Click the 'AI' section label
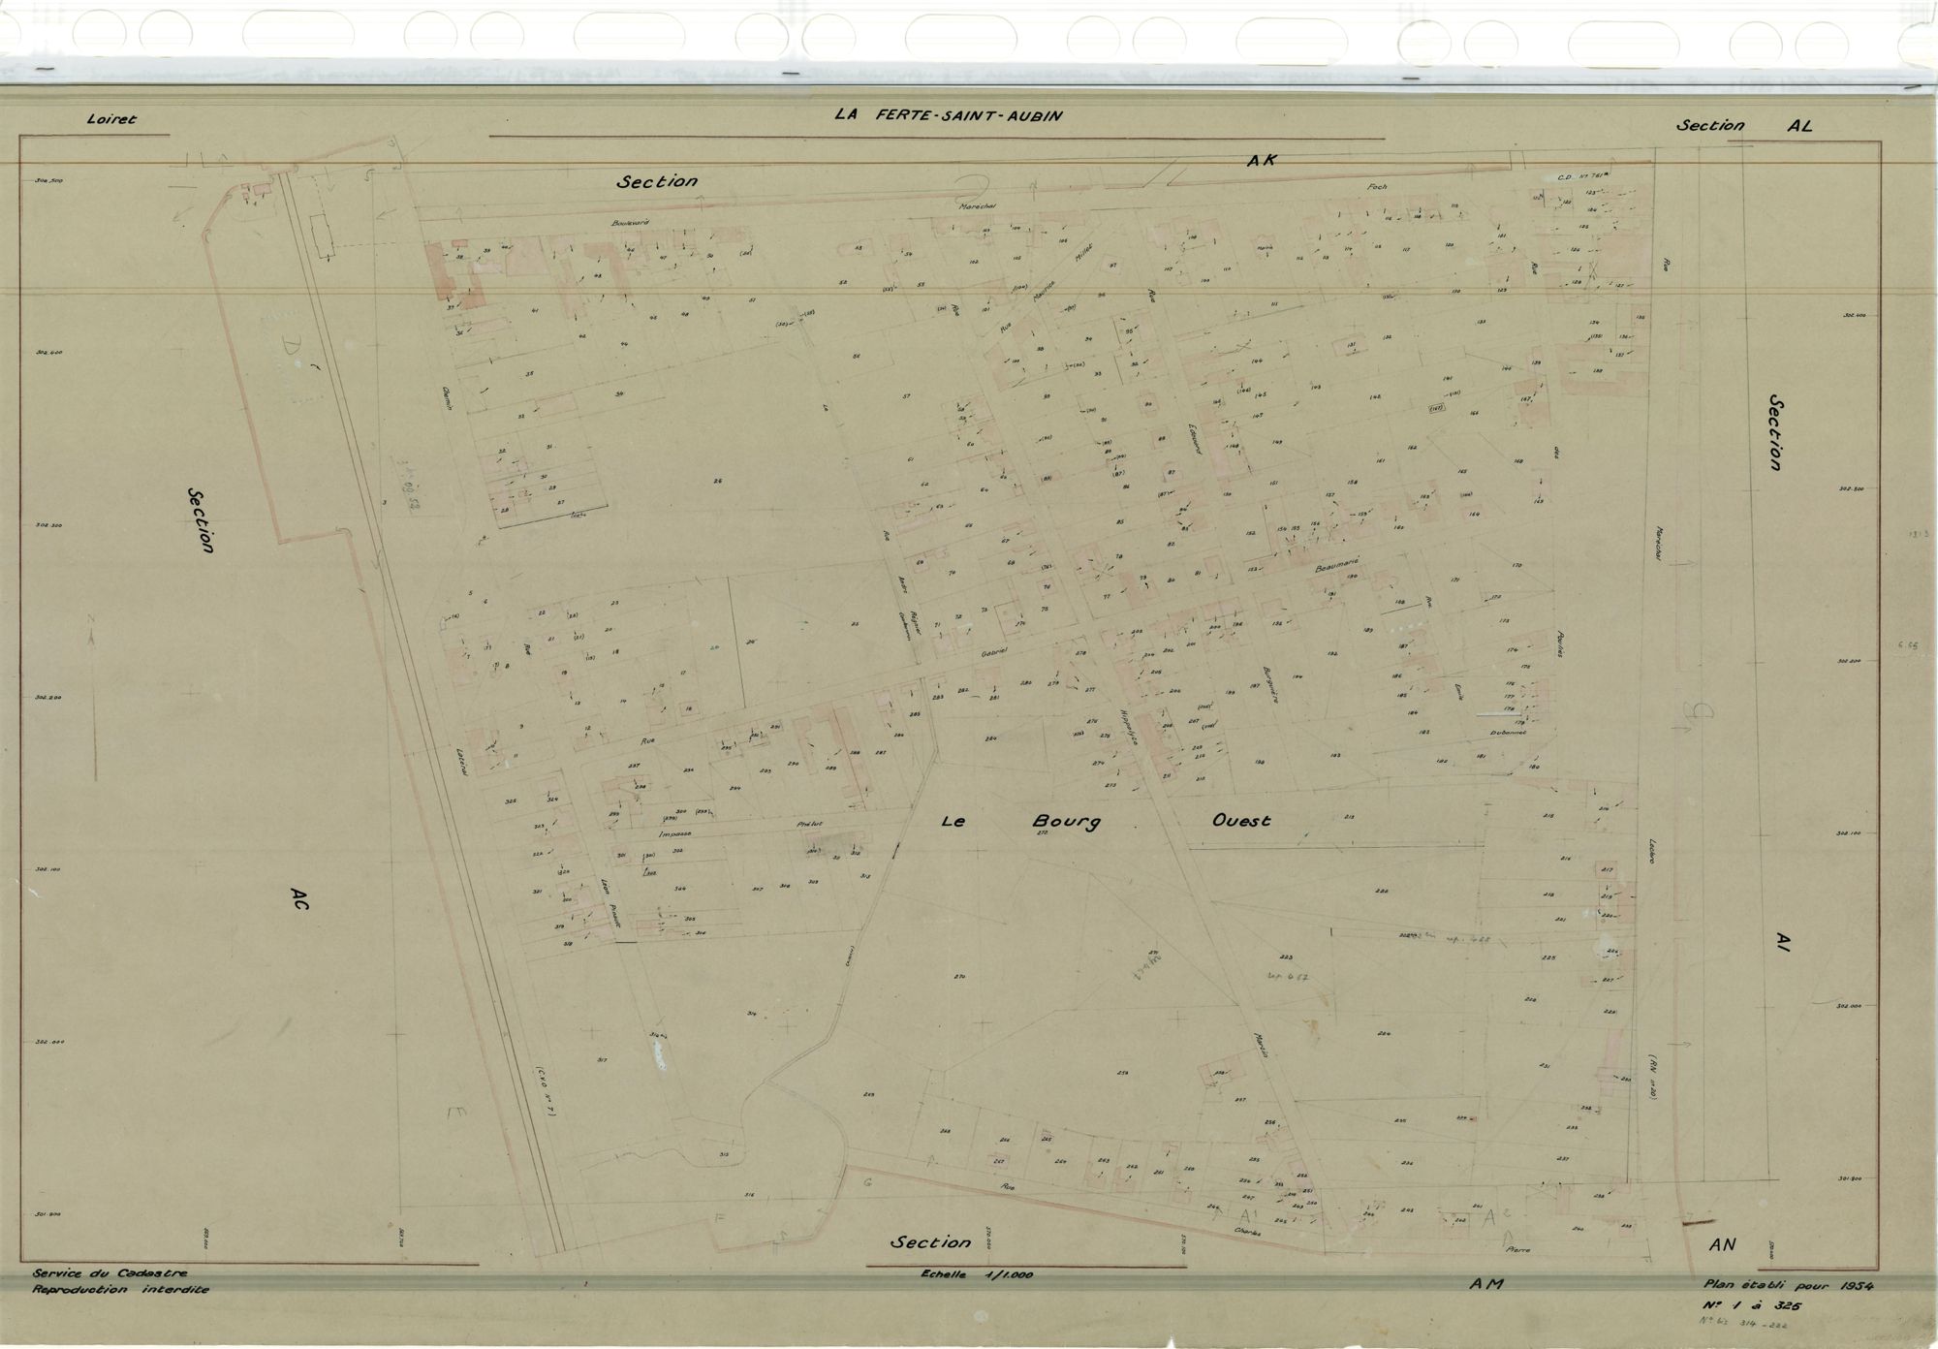Image resolution: width=1938 pixels, height=1349 pixels. coord(1783,941)
